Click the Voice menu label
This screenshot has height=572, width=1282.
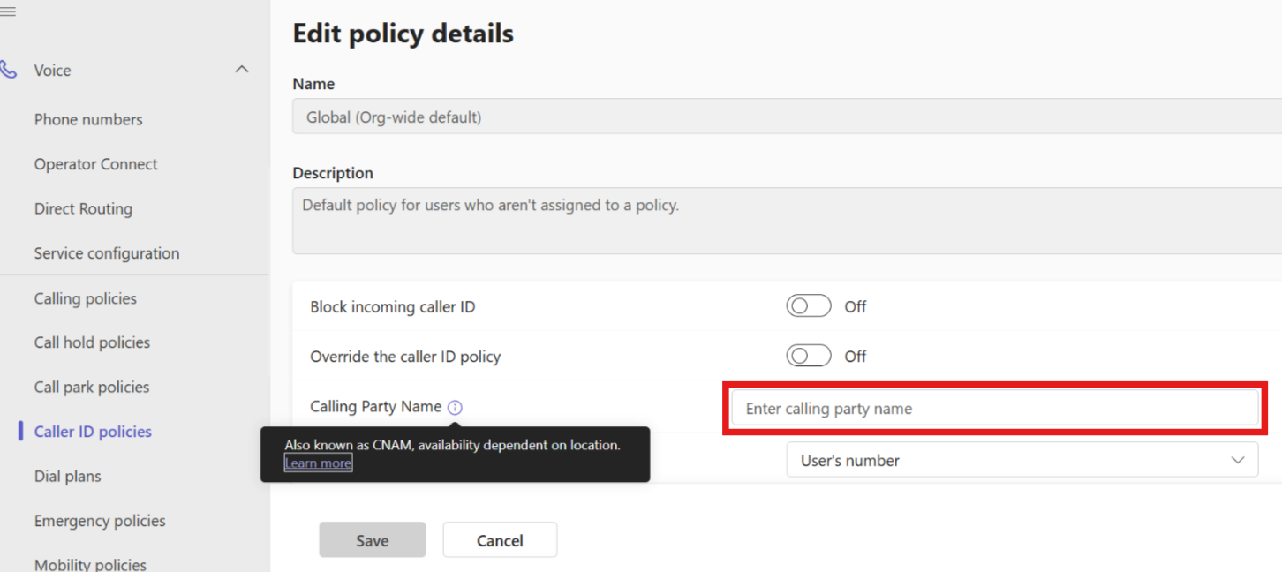[52, 71]
